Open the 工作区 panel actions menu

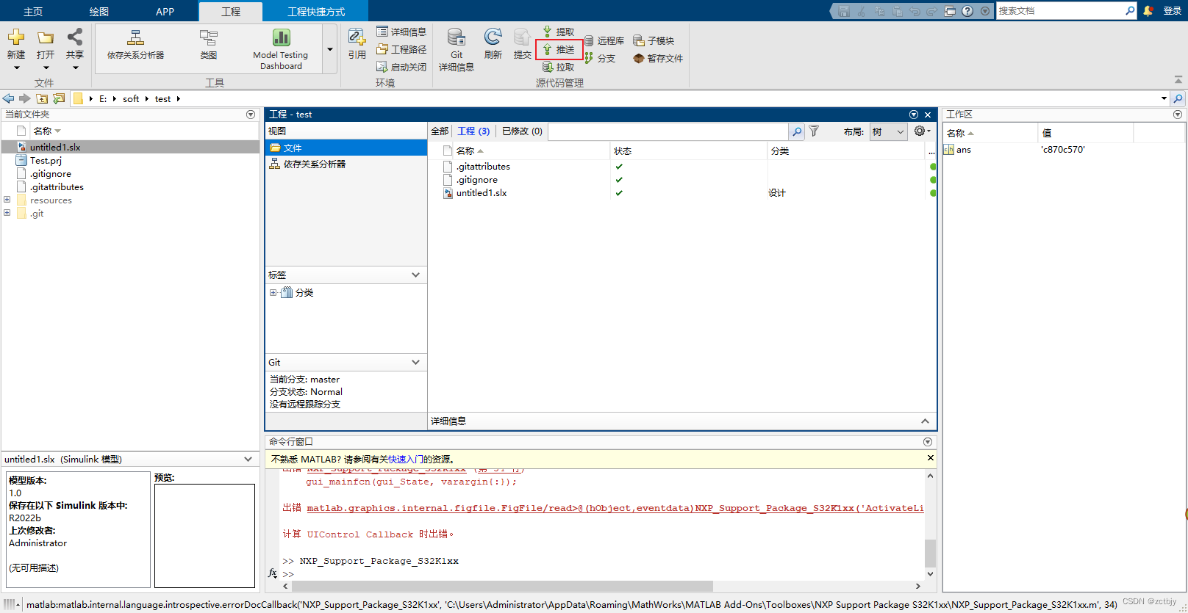(1178, 115)
